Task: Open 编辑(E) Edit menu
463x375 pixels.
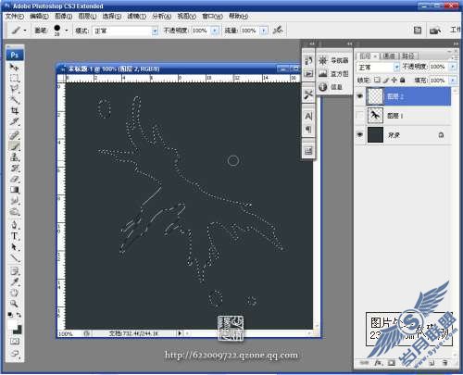Action: [x=39, y=17]
